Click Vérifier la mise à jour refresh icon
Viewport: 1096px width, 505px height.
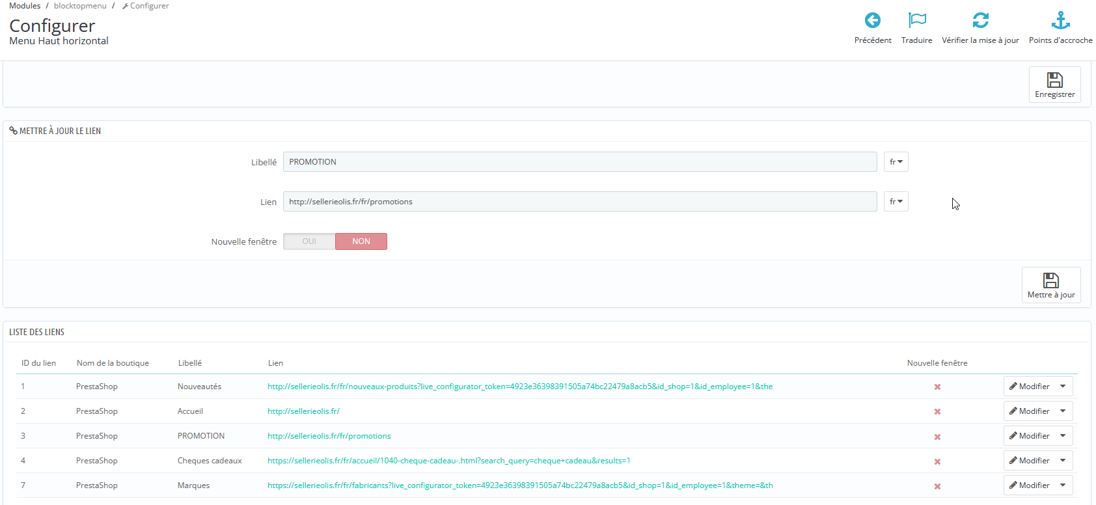point(980,20)
